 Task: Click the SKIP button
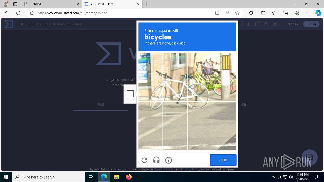click(x=223, y=160)
